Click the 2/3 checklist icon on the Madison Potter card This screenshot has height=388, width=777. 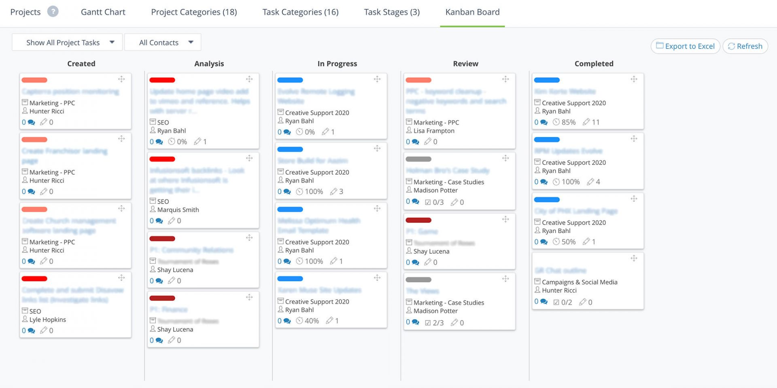tap(428, 323)
